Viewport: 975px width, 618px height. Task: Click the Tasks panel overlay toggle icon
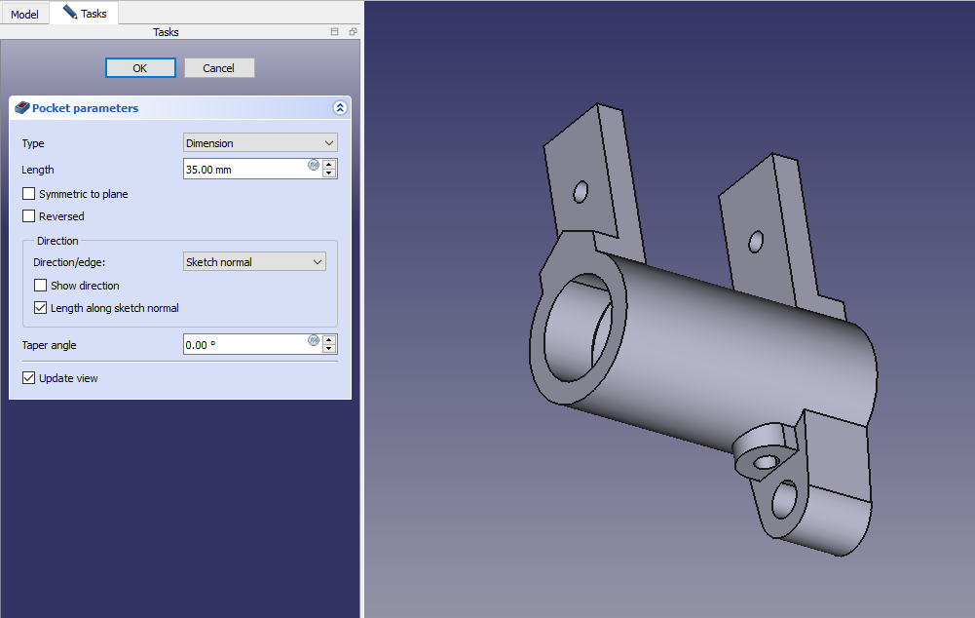point(335,32)
